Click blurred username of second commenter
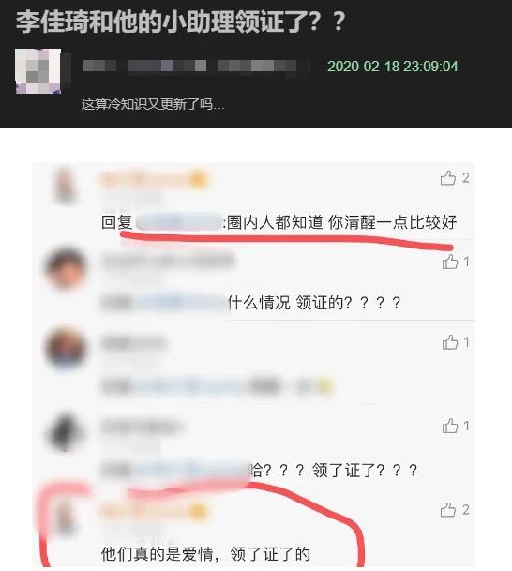 168,262
